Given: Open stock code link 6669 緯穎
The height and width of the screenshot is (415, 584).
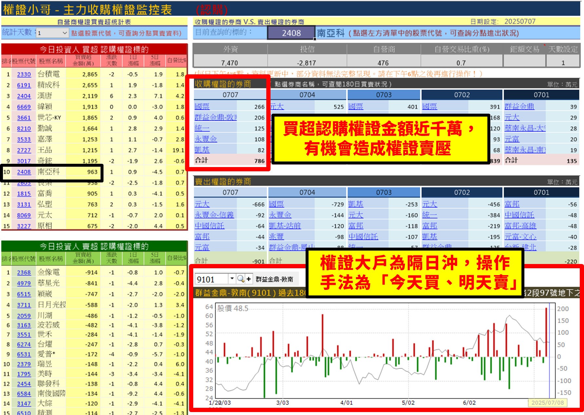Looking at the screenshot, I should [24, 107].
